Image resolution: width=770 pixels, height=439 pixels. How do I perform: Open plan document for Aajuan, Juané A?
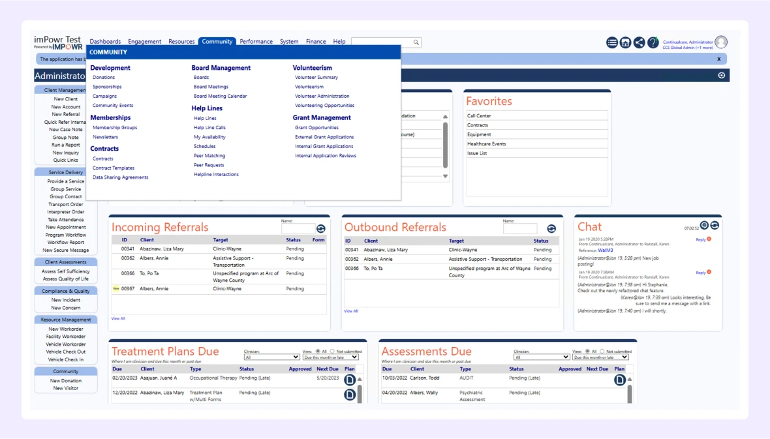point(350,380)
